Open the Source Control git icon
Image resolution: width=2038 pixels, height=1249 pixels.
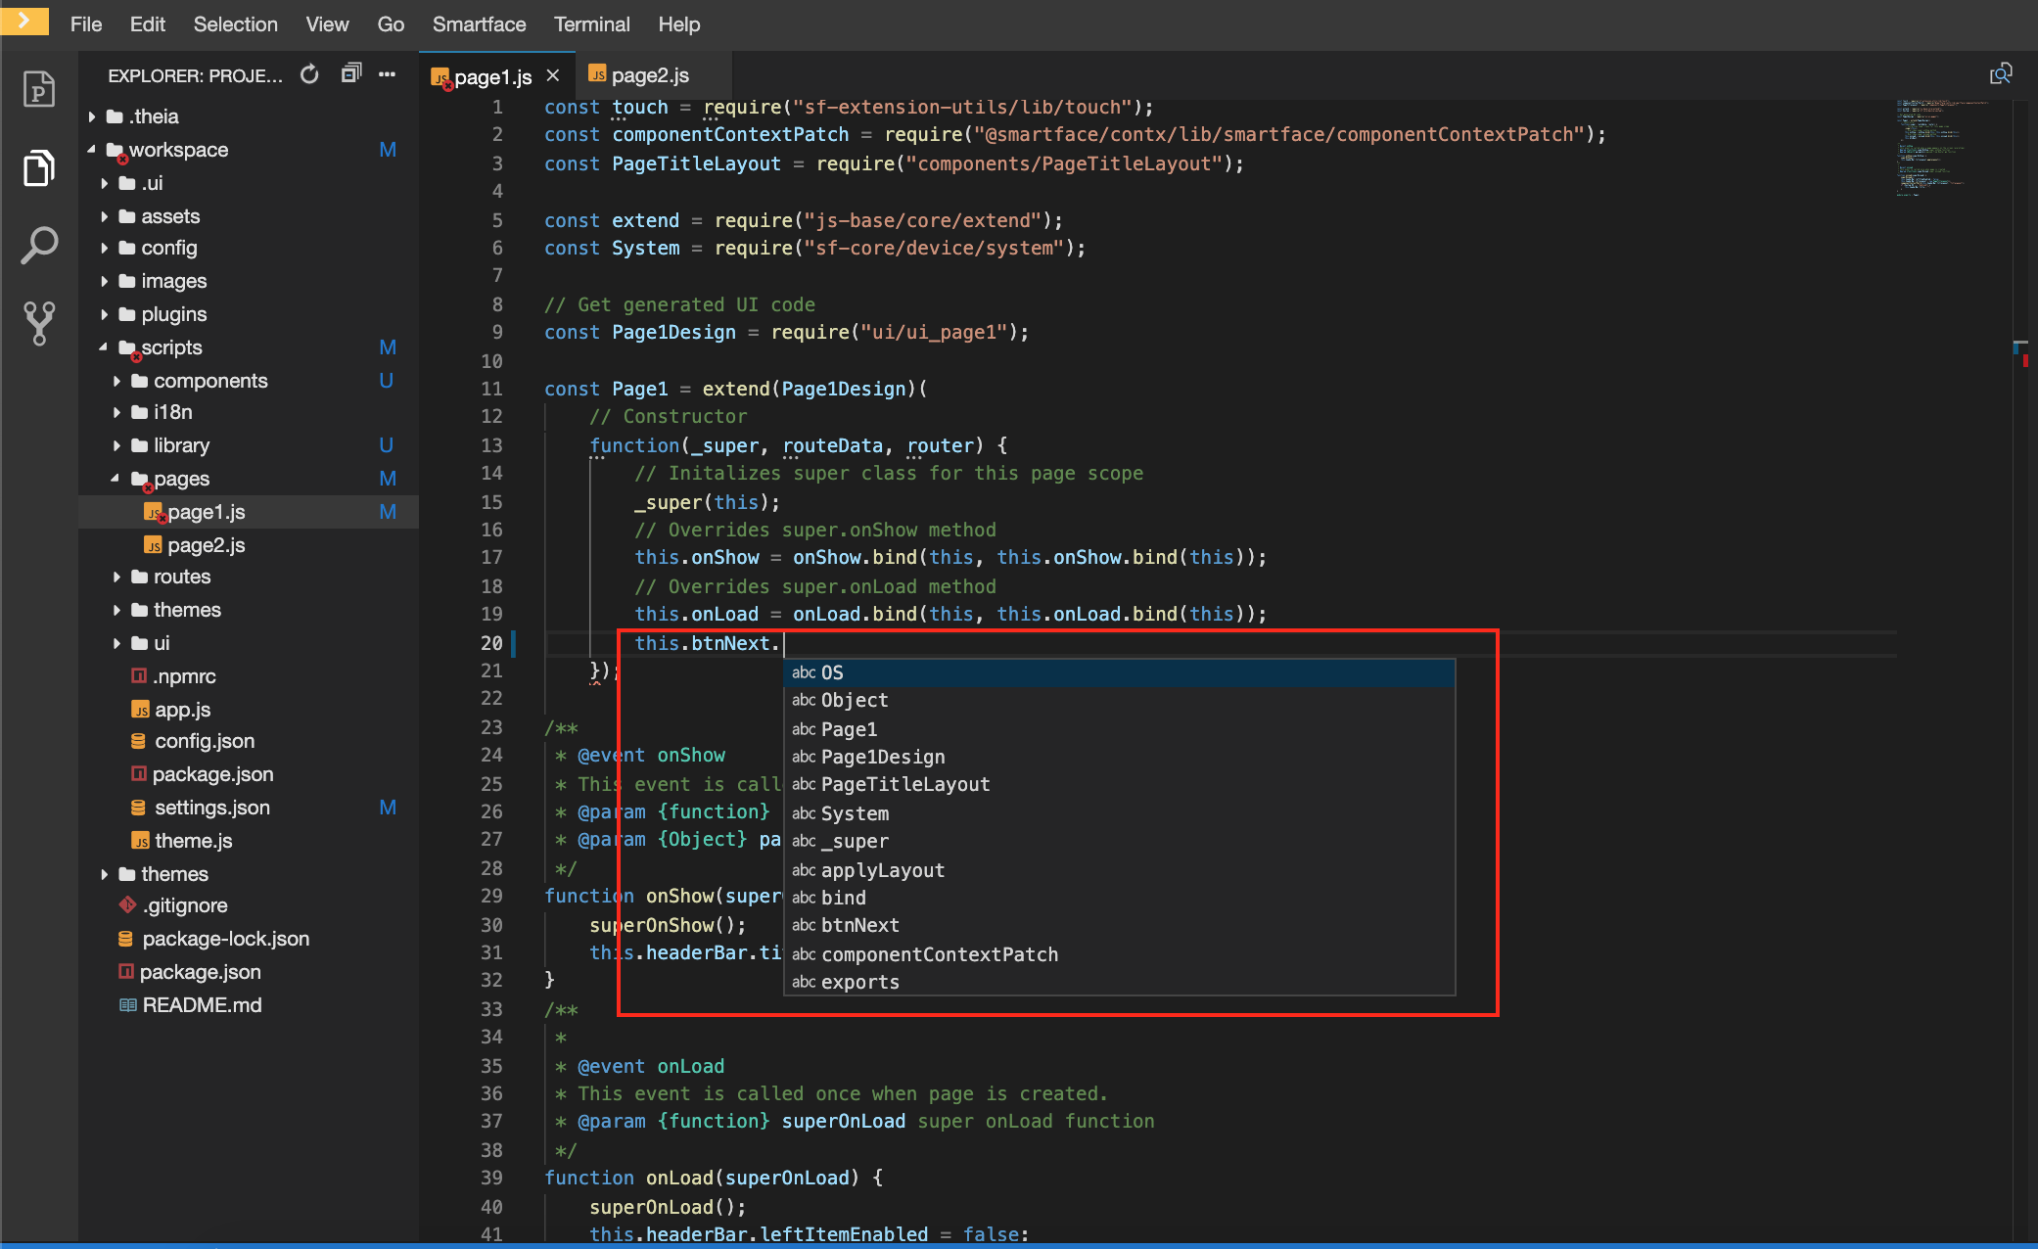(x=38, y=322)
